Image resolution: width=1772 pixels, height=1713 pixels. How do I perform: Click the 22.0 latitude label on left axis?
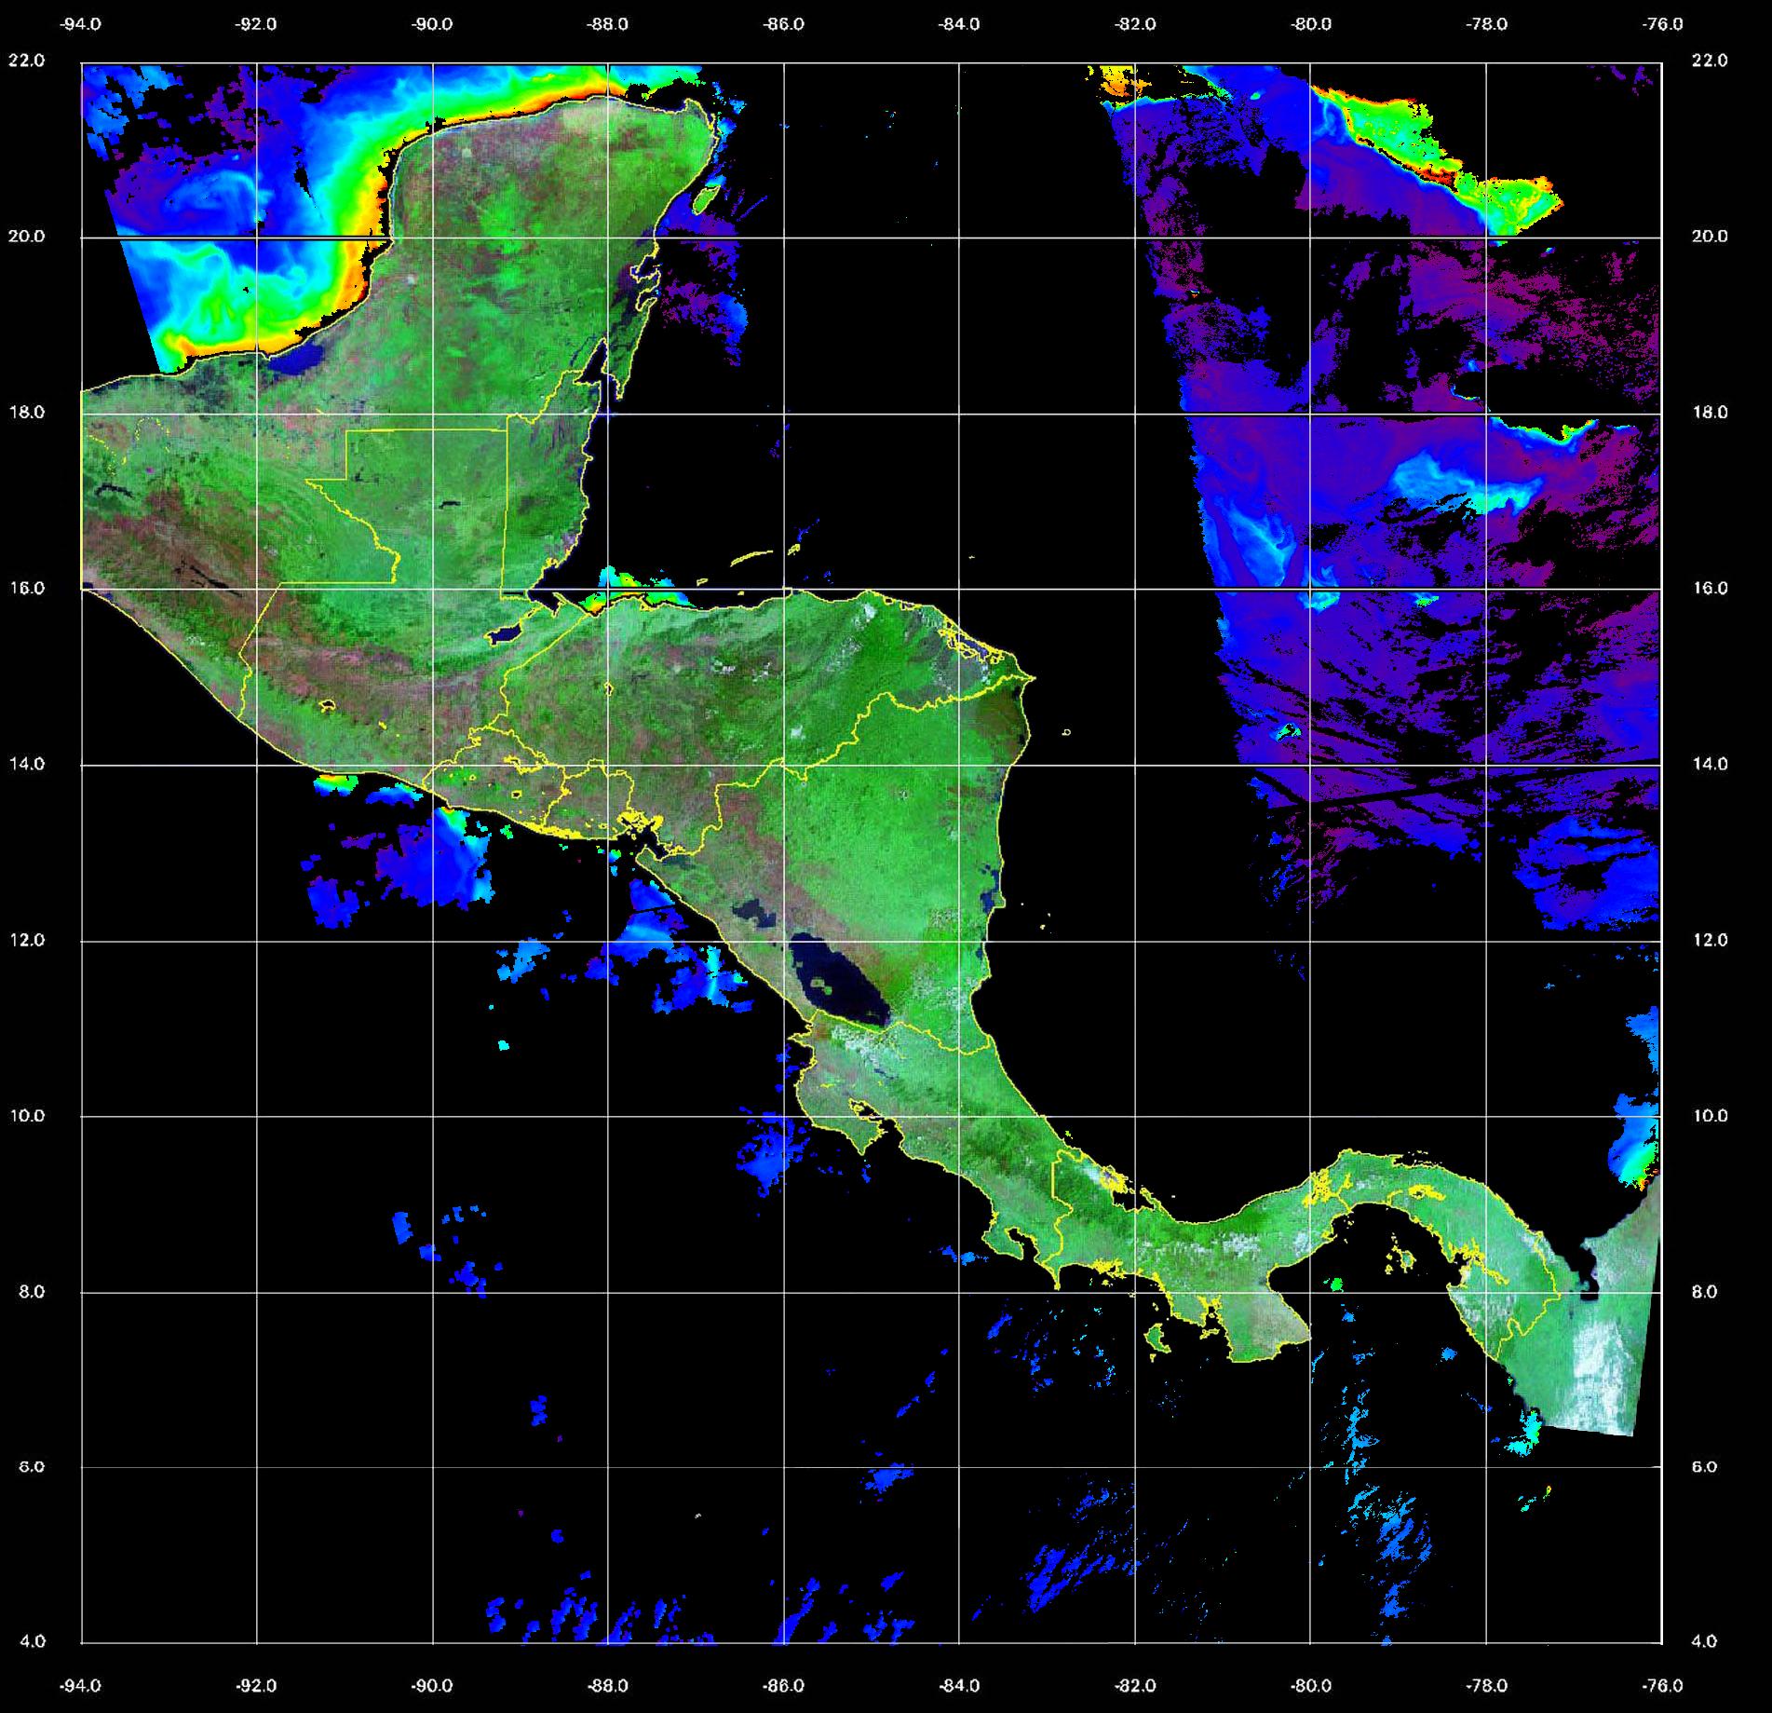tap(26, 61)
